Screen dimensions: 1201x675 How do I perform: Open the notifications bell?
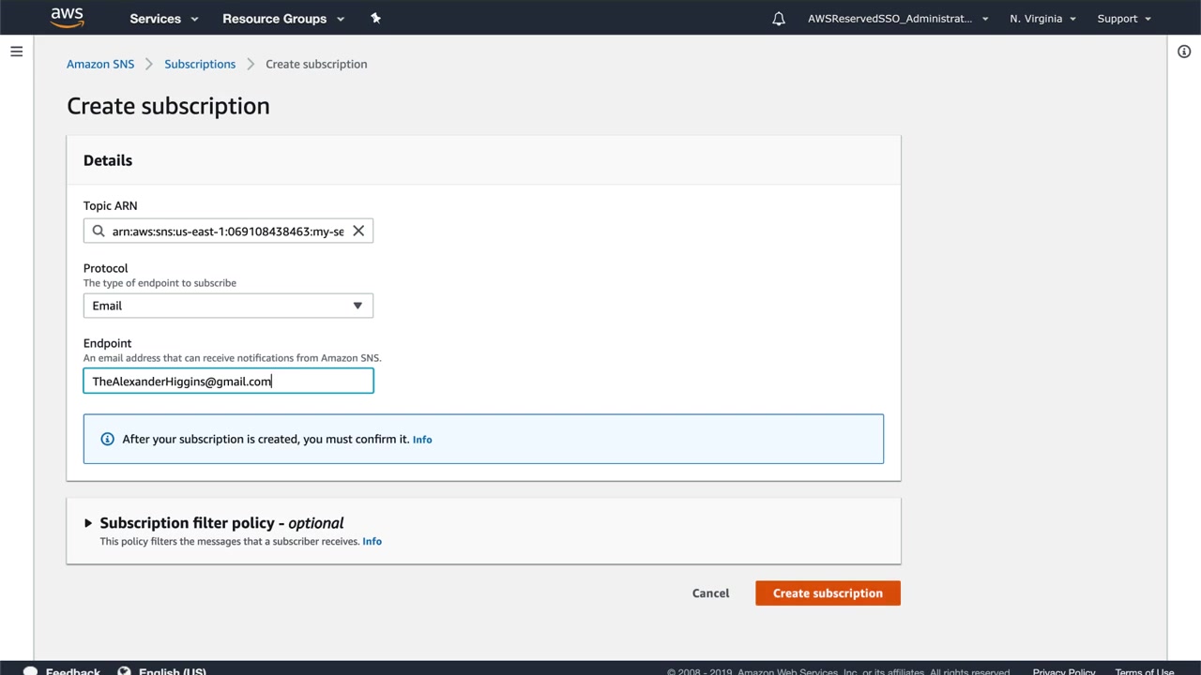(779, 19)
